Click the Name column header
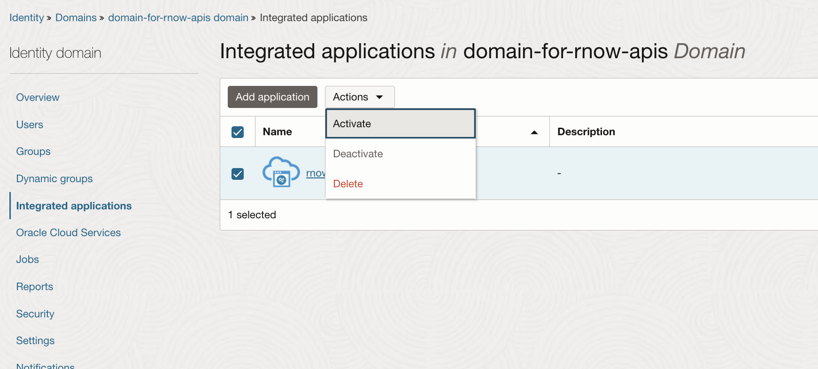The image size is (818, 369). pos(278,132)
